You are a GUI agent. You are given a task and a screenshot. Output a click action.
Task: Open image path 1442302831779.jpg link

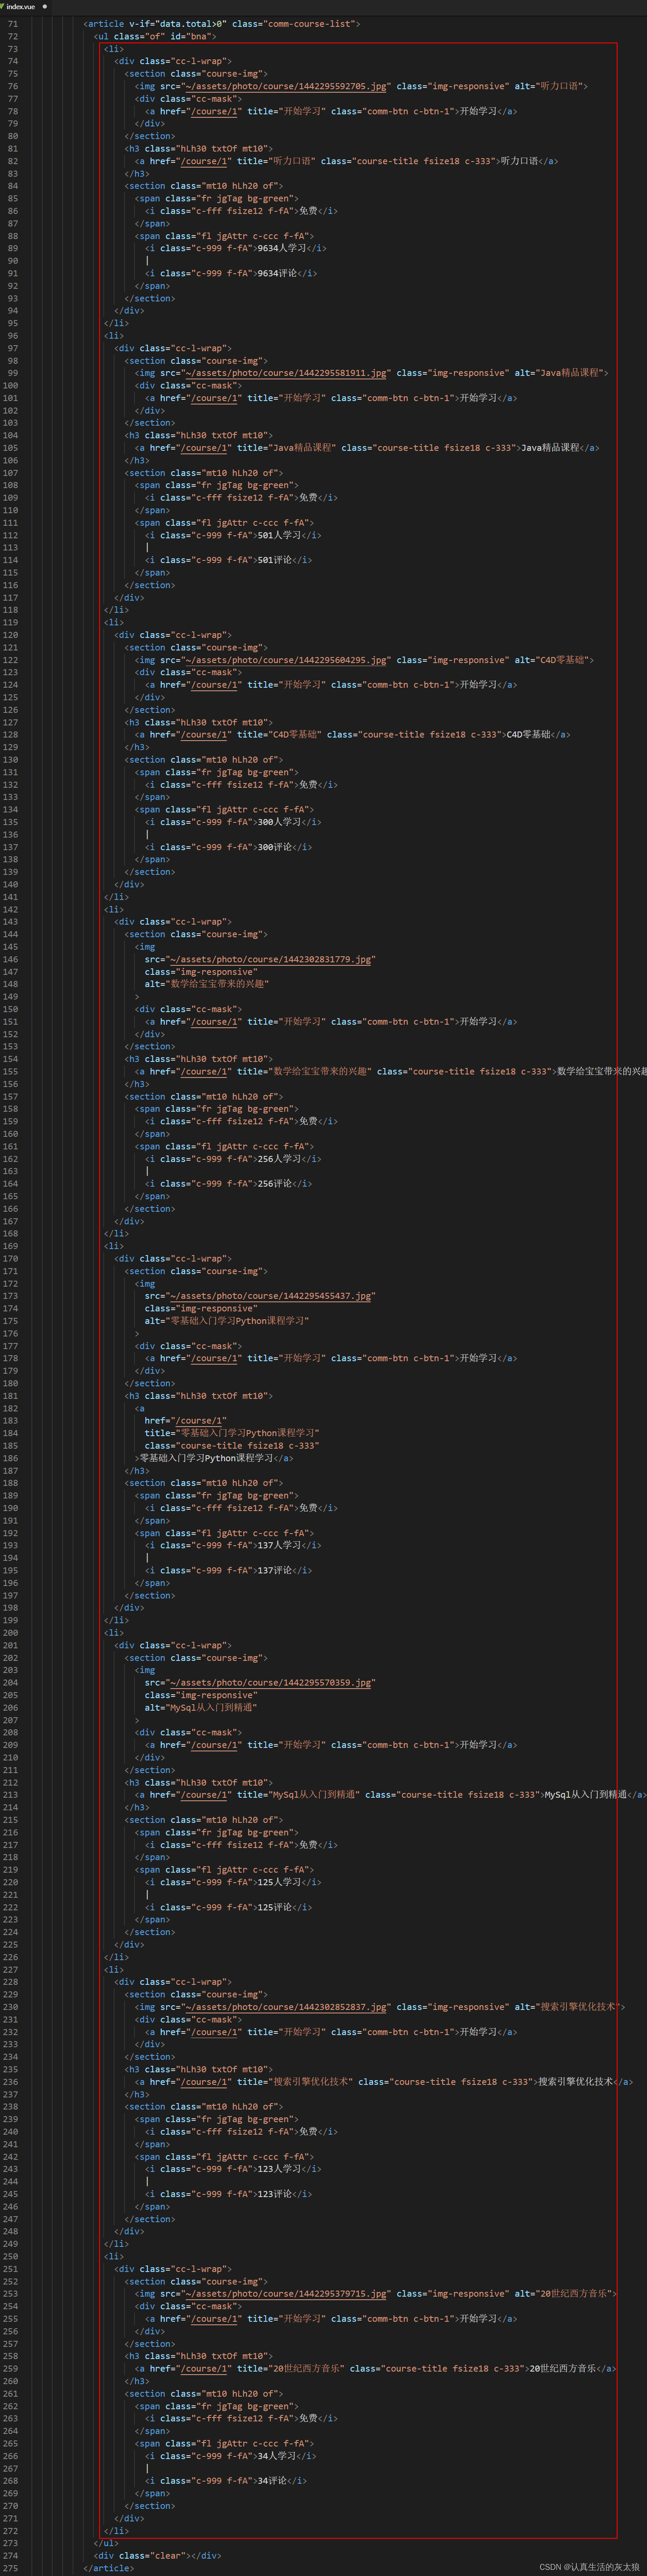tap(270, 959)
